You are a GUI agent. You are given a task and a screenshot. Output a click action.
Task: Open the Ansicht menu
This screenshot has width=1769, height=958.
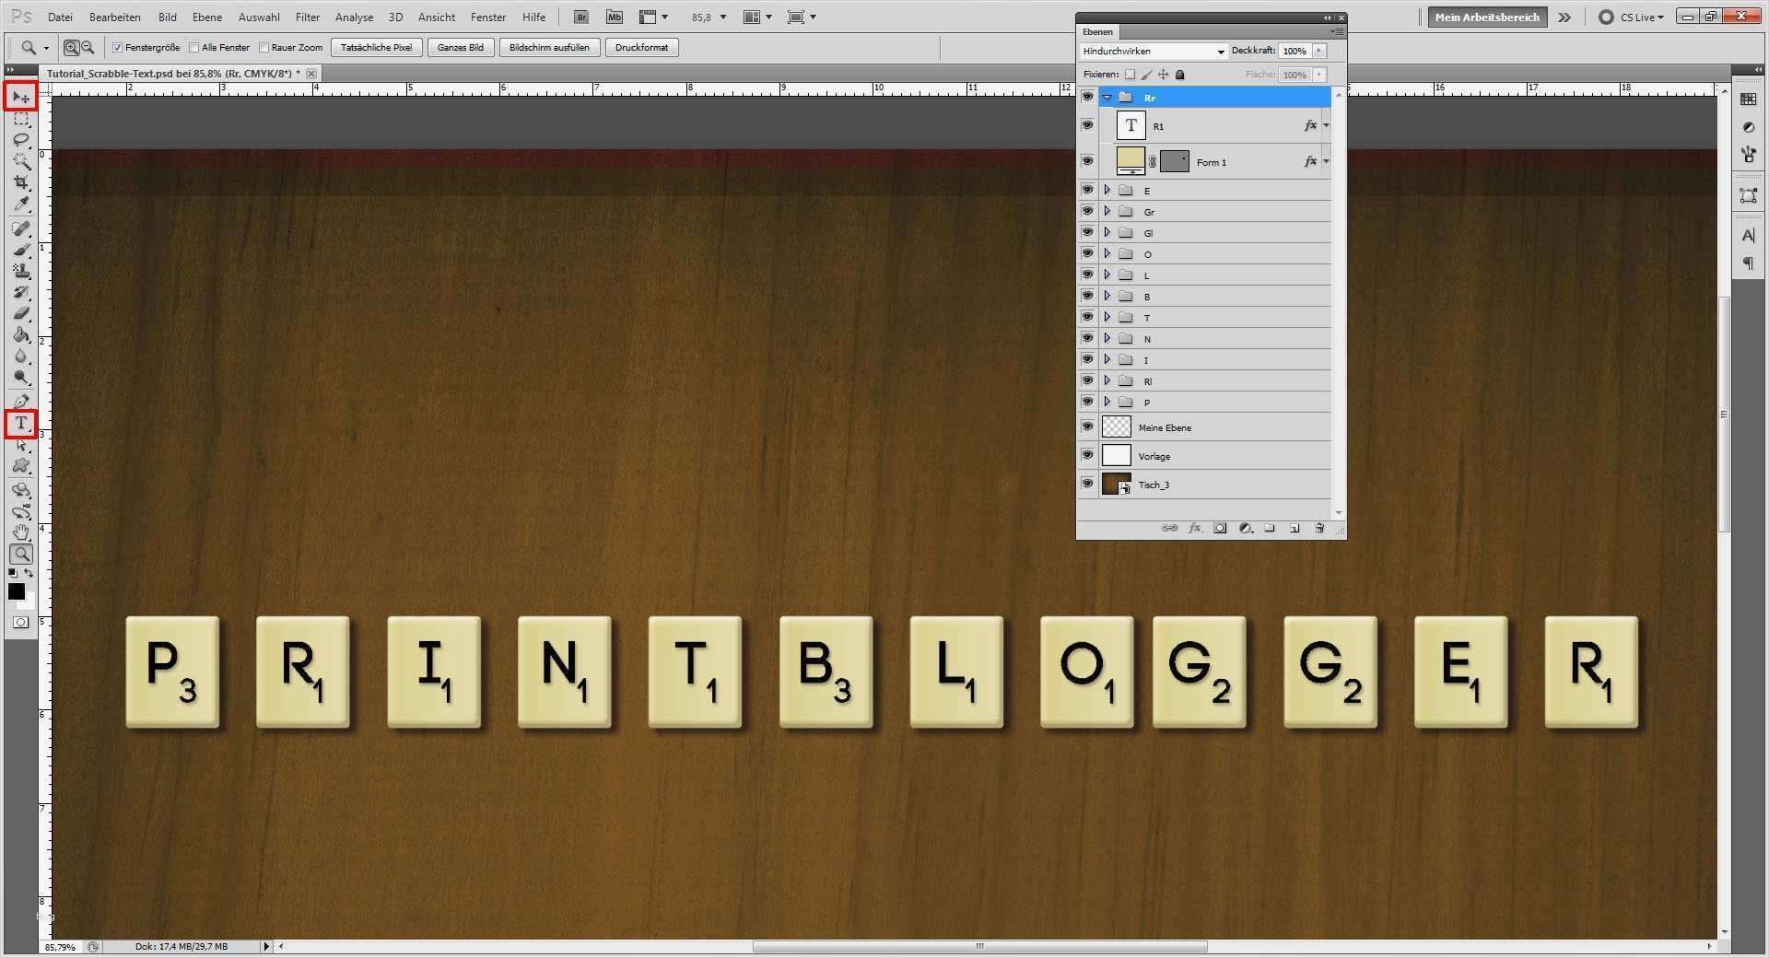click(x=437, y=17)
